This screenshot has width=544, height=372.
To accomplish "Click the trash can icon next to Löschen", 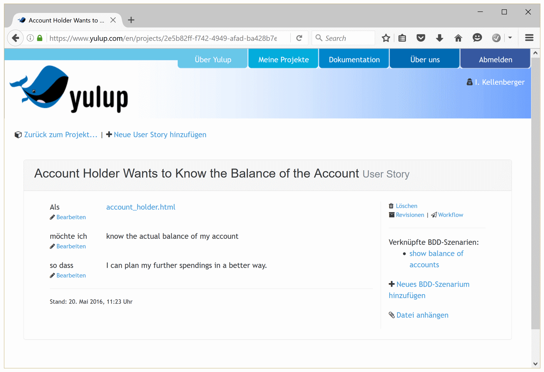I will [391, 206].
